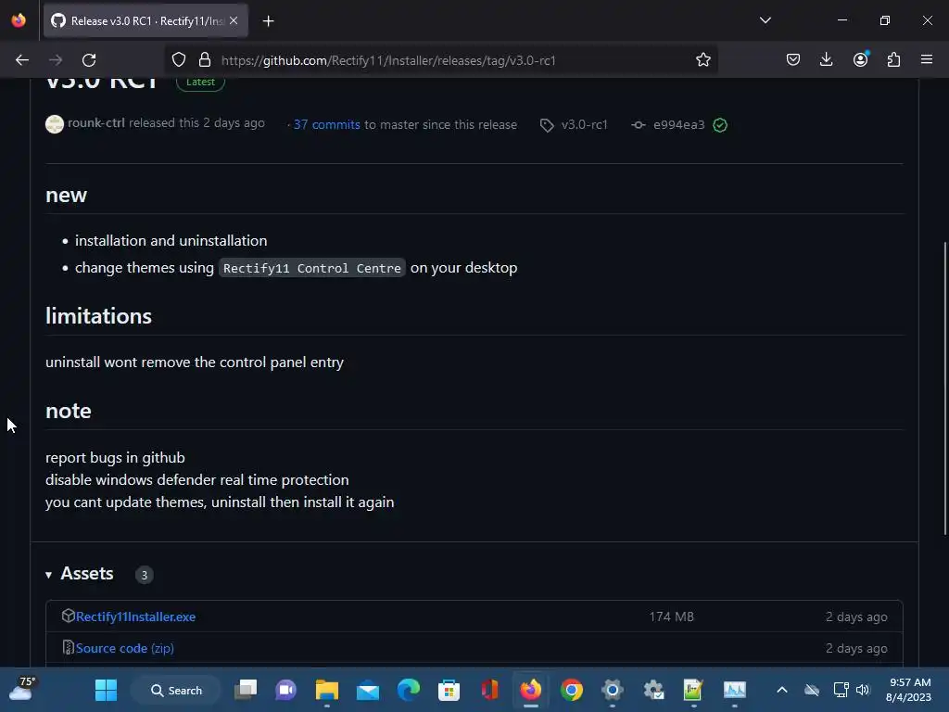Open Task View on the taskbar

pyautogui.click(x=246, y=690)
